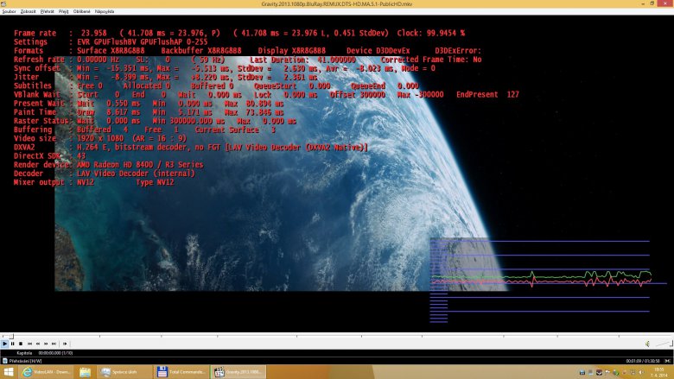The width and height of the screenshot is (674, 379).
Task: Open the Přejít menu
Action: (x=64, y=11)
